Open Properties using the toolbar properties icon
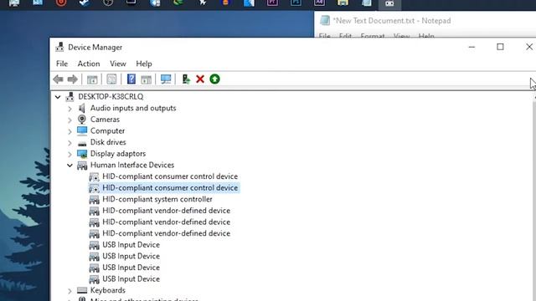This screenshot has width=536, height=301. click(x=111, y=79)
